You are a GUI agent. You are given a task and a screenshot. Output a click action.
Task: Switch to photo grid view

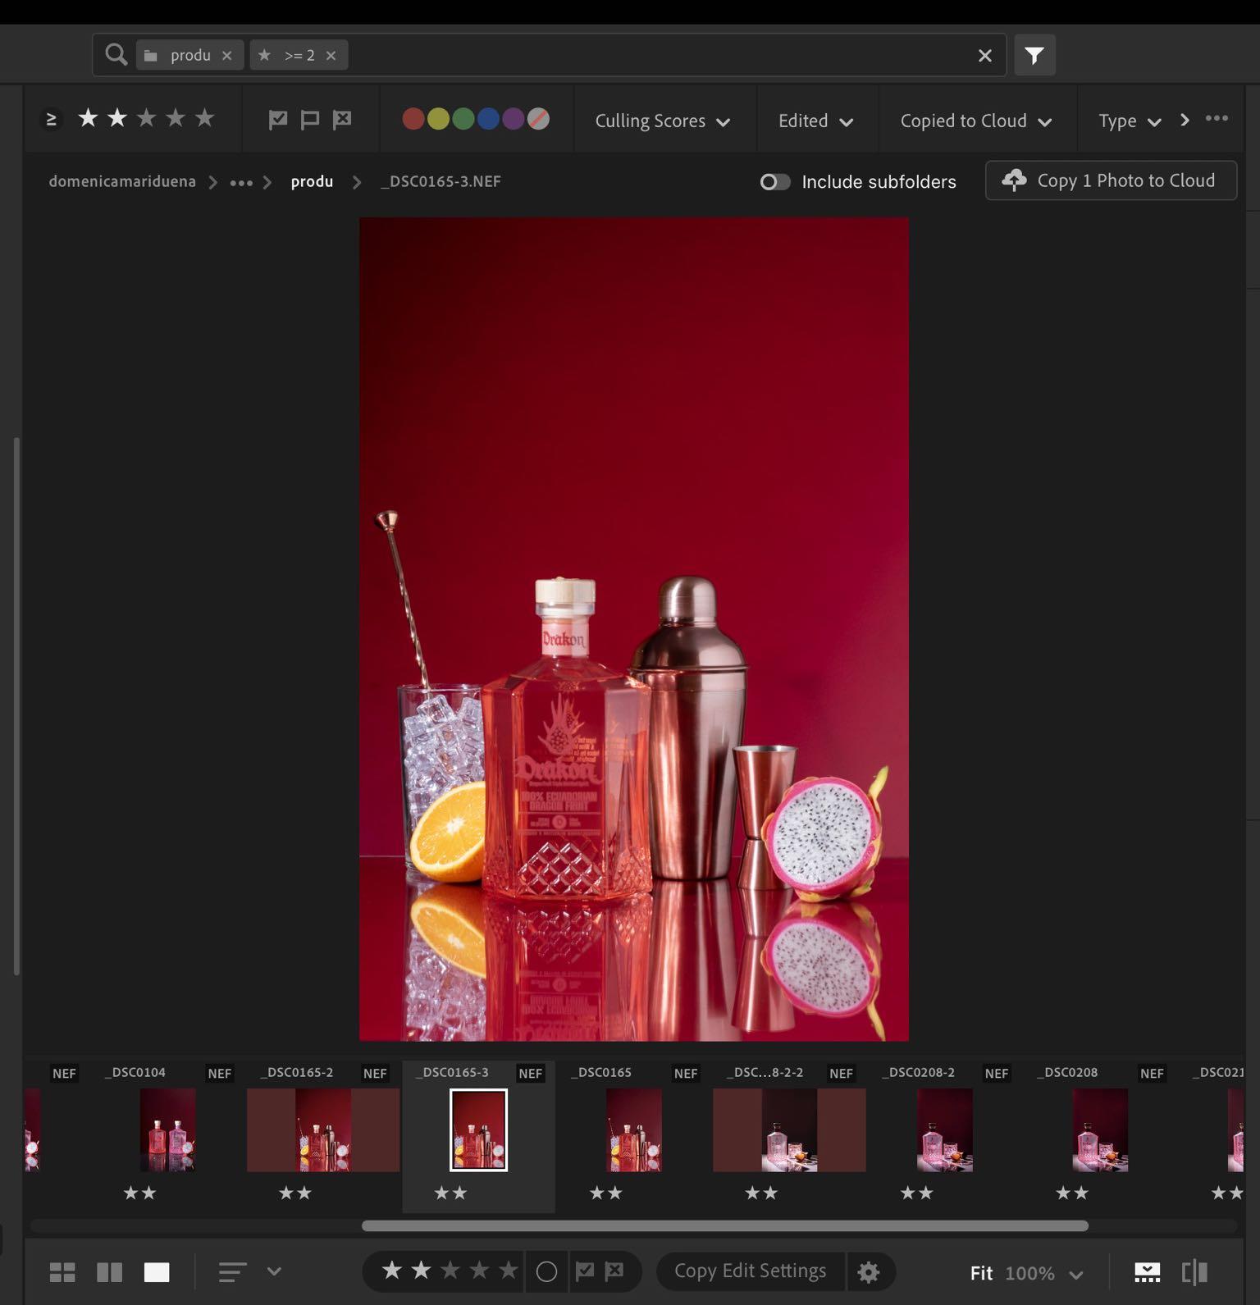point(62,1272)
